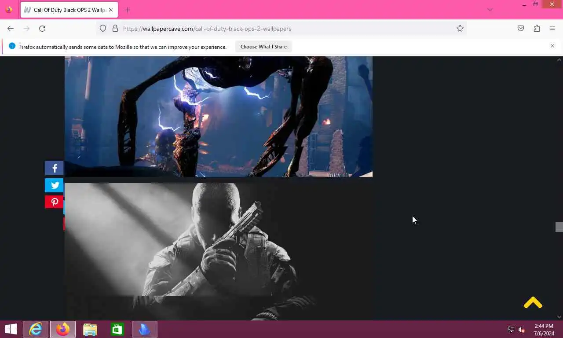The width and height of the screenshot is (563, 338).
Task: Close the Call Of Duty tab
Action: (111, 10)
